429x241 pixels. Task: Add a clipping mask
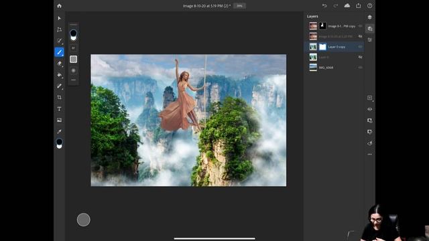click(x=369, y=132)
